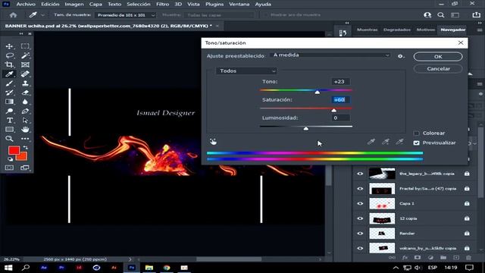
Task: Select the Type tool
Action: point(9,120)
